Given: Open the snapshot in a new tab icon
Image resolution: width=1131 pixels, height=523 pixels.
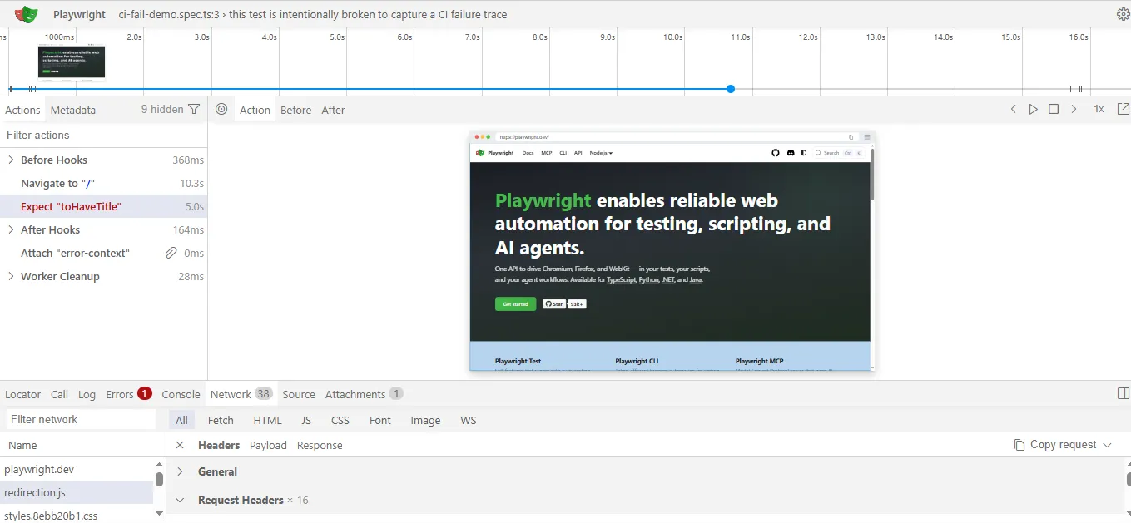Looking at the screenshot, I should click(x=1123, y=109).
